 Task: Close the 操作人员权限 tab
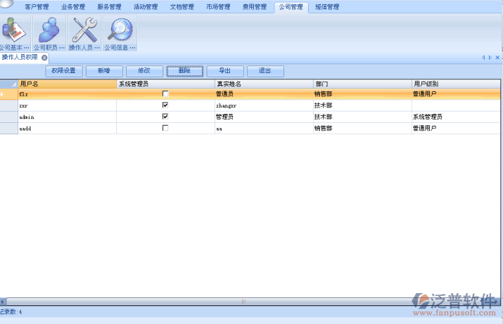pos(44,58)
